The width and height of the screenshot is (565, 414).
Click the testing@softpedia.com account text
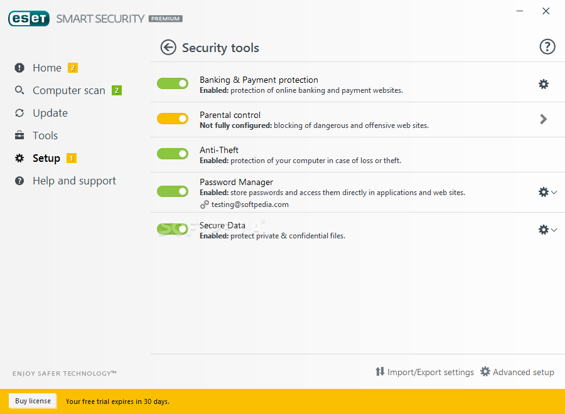click(250, 204)
